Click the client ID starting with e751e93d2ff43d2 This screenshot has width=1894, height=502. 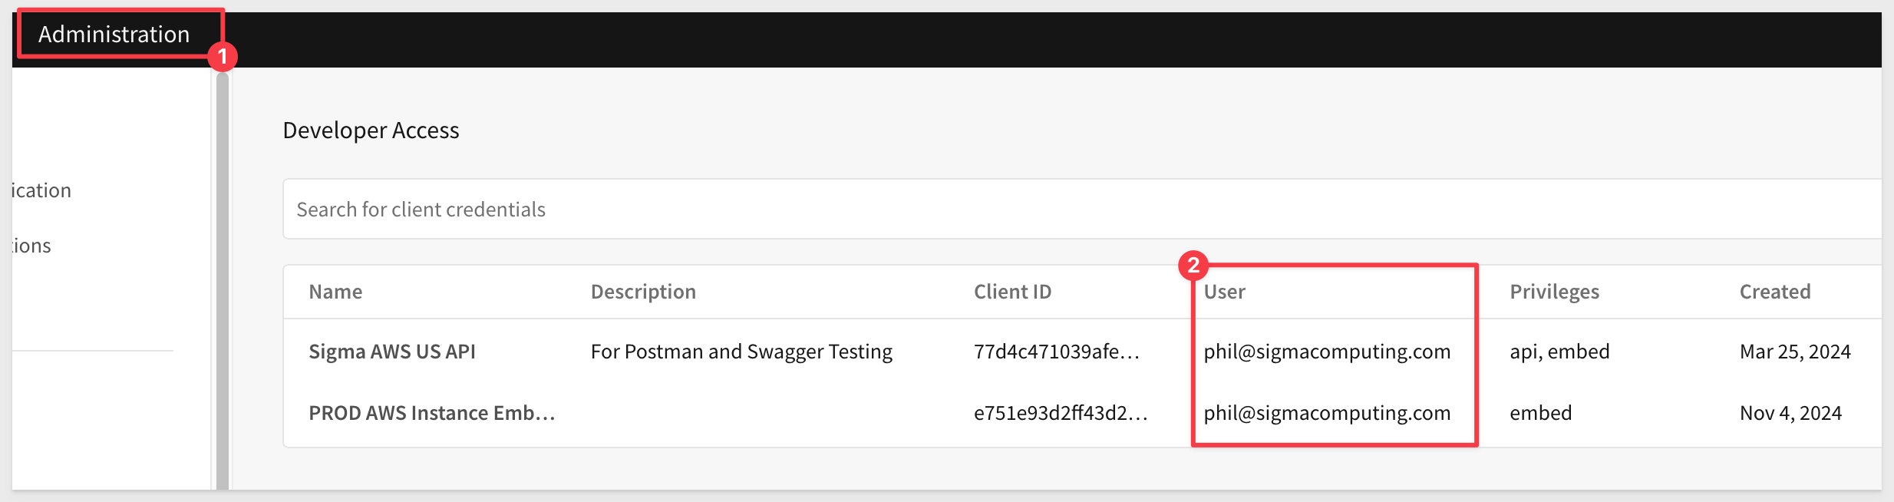click(x=1060, y=413)
